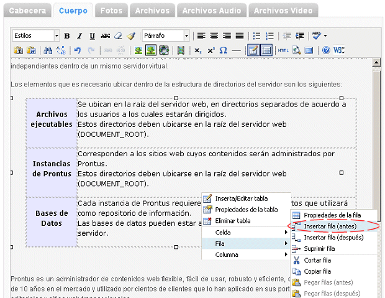
Task: Open find with the binoculars icon
Action: click(48, 50)
